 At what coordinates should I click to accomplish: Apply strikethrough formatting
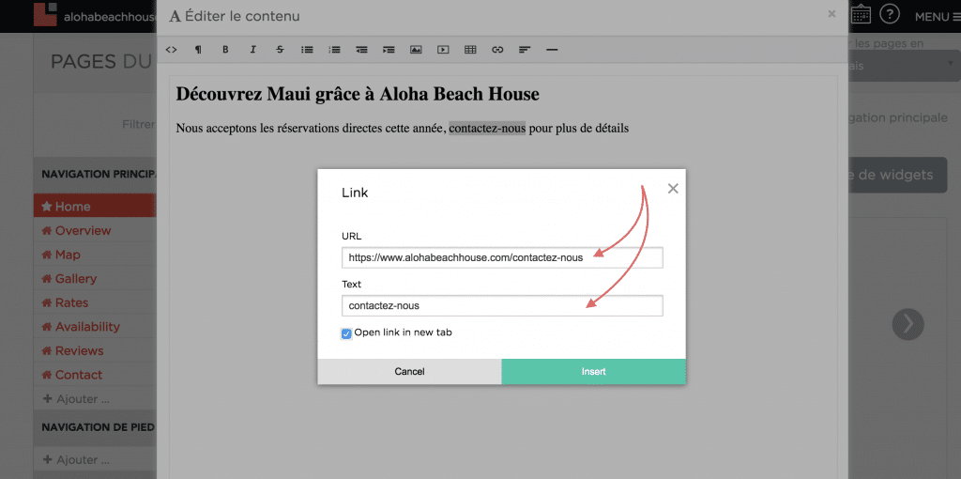tap(280, 50)
